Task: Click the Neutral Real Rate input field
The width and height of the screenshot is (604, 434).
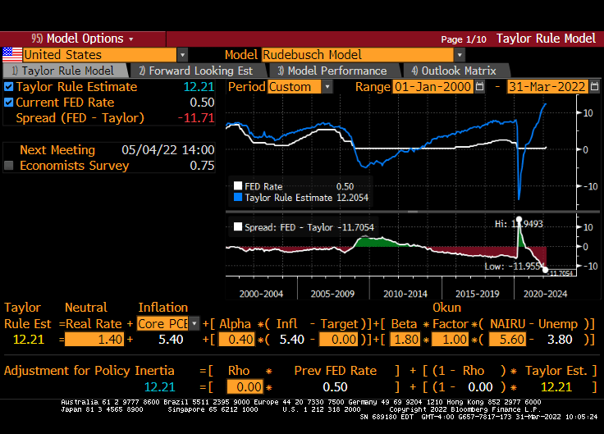Action: 94,339
